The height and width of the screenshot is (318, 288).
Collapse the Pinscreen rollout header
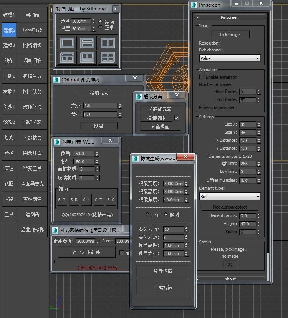(x=230, y=17)
